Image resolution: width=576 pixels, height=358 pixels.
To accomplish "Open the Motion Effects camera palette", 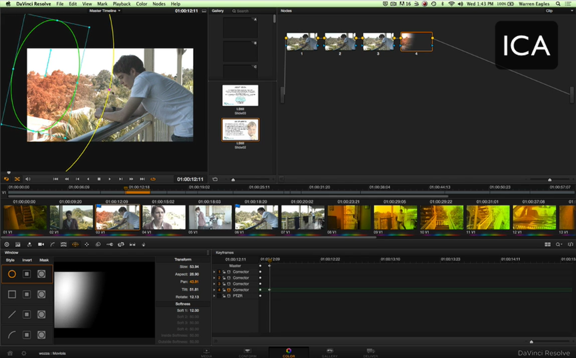I will coord(41,245).
